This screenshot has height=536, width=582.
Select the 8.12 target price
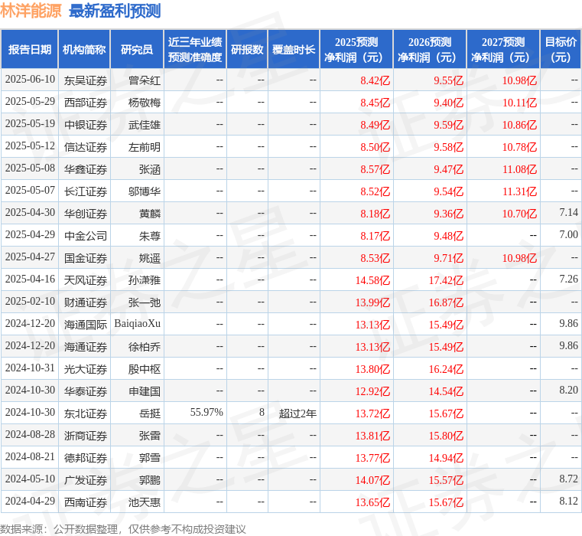click(x=569, y=502)
